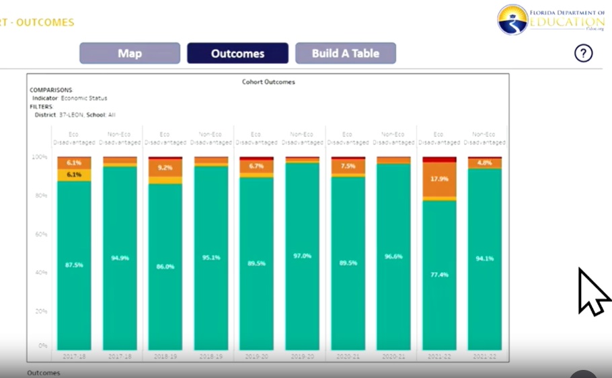Click the help question mark icon
Screen dimensions: 612x378
[x=583, y=54]
